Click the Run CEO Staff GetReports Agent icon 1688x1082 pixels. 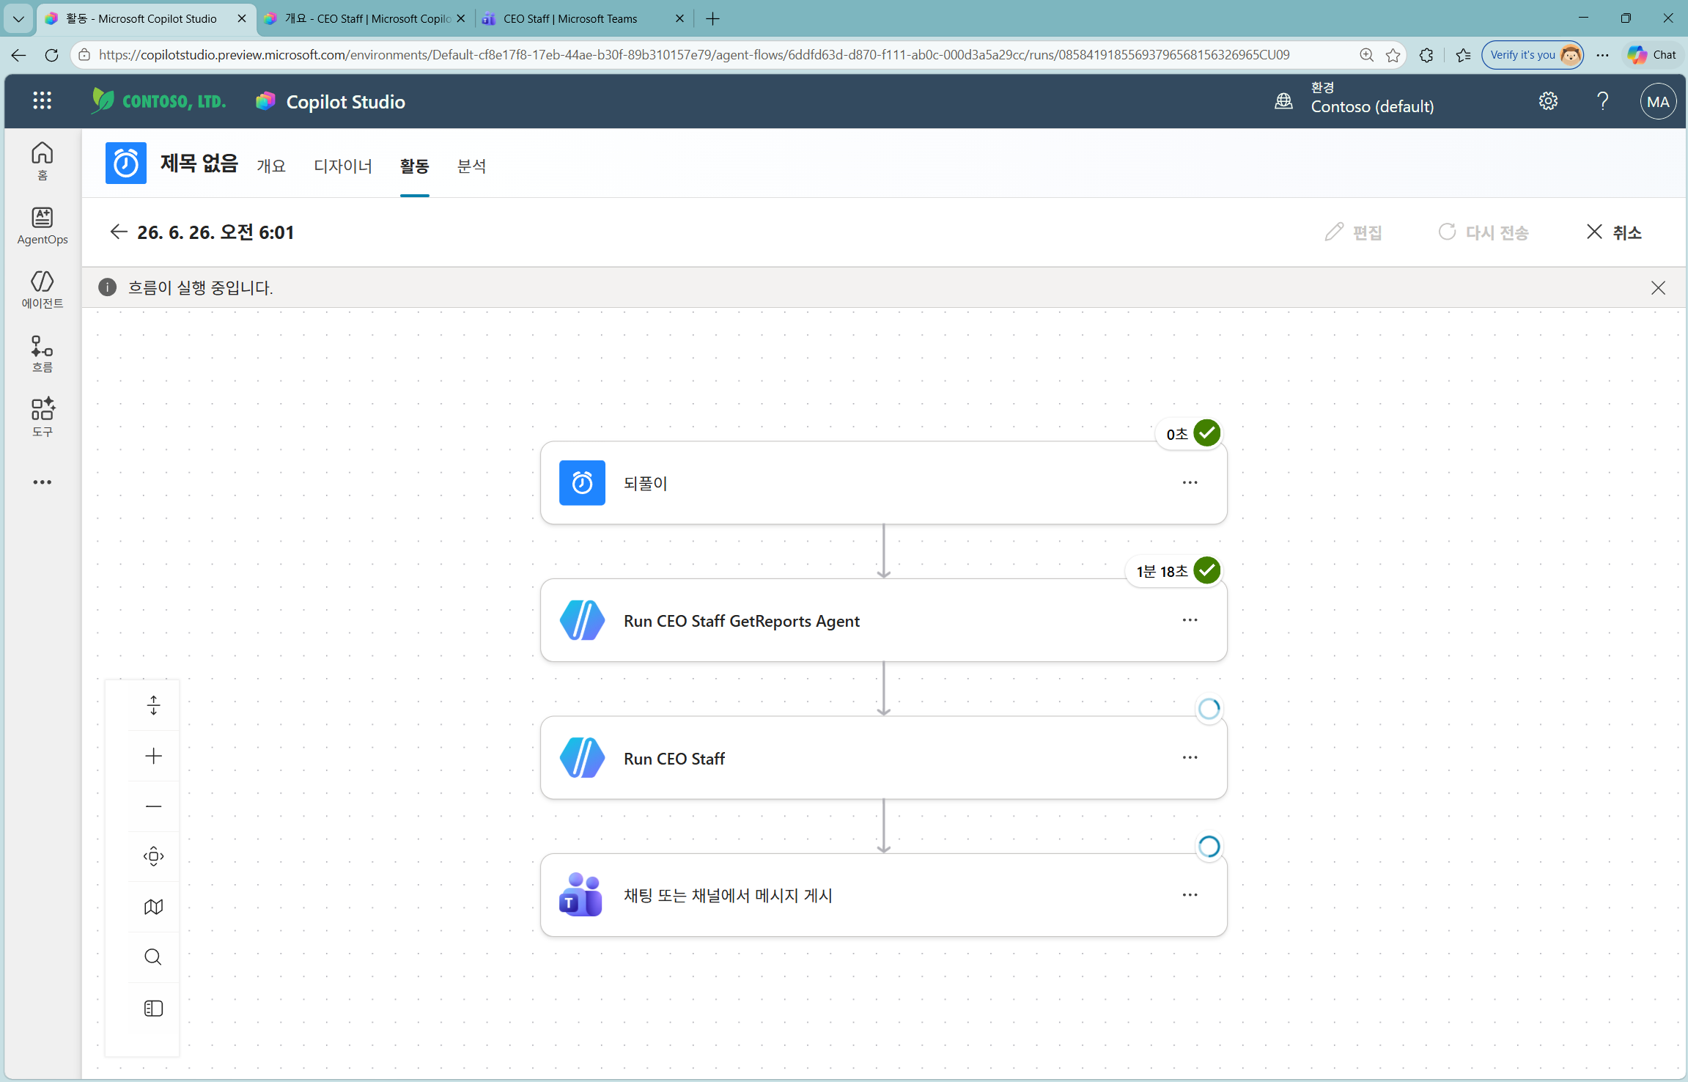[x=582, y=620]
